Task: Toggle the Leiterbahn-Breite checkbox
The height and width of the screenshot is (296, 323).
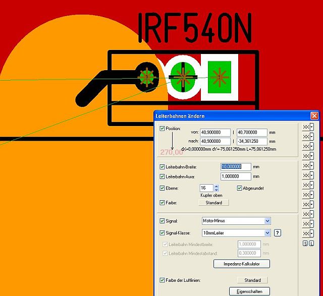Action: pyautogui.click(x=162, y=167)
